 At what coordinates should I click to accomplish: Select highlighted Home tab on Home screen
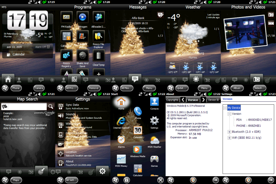point(8,79)
